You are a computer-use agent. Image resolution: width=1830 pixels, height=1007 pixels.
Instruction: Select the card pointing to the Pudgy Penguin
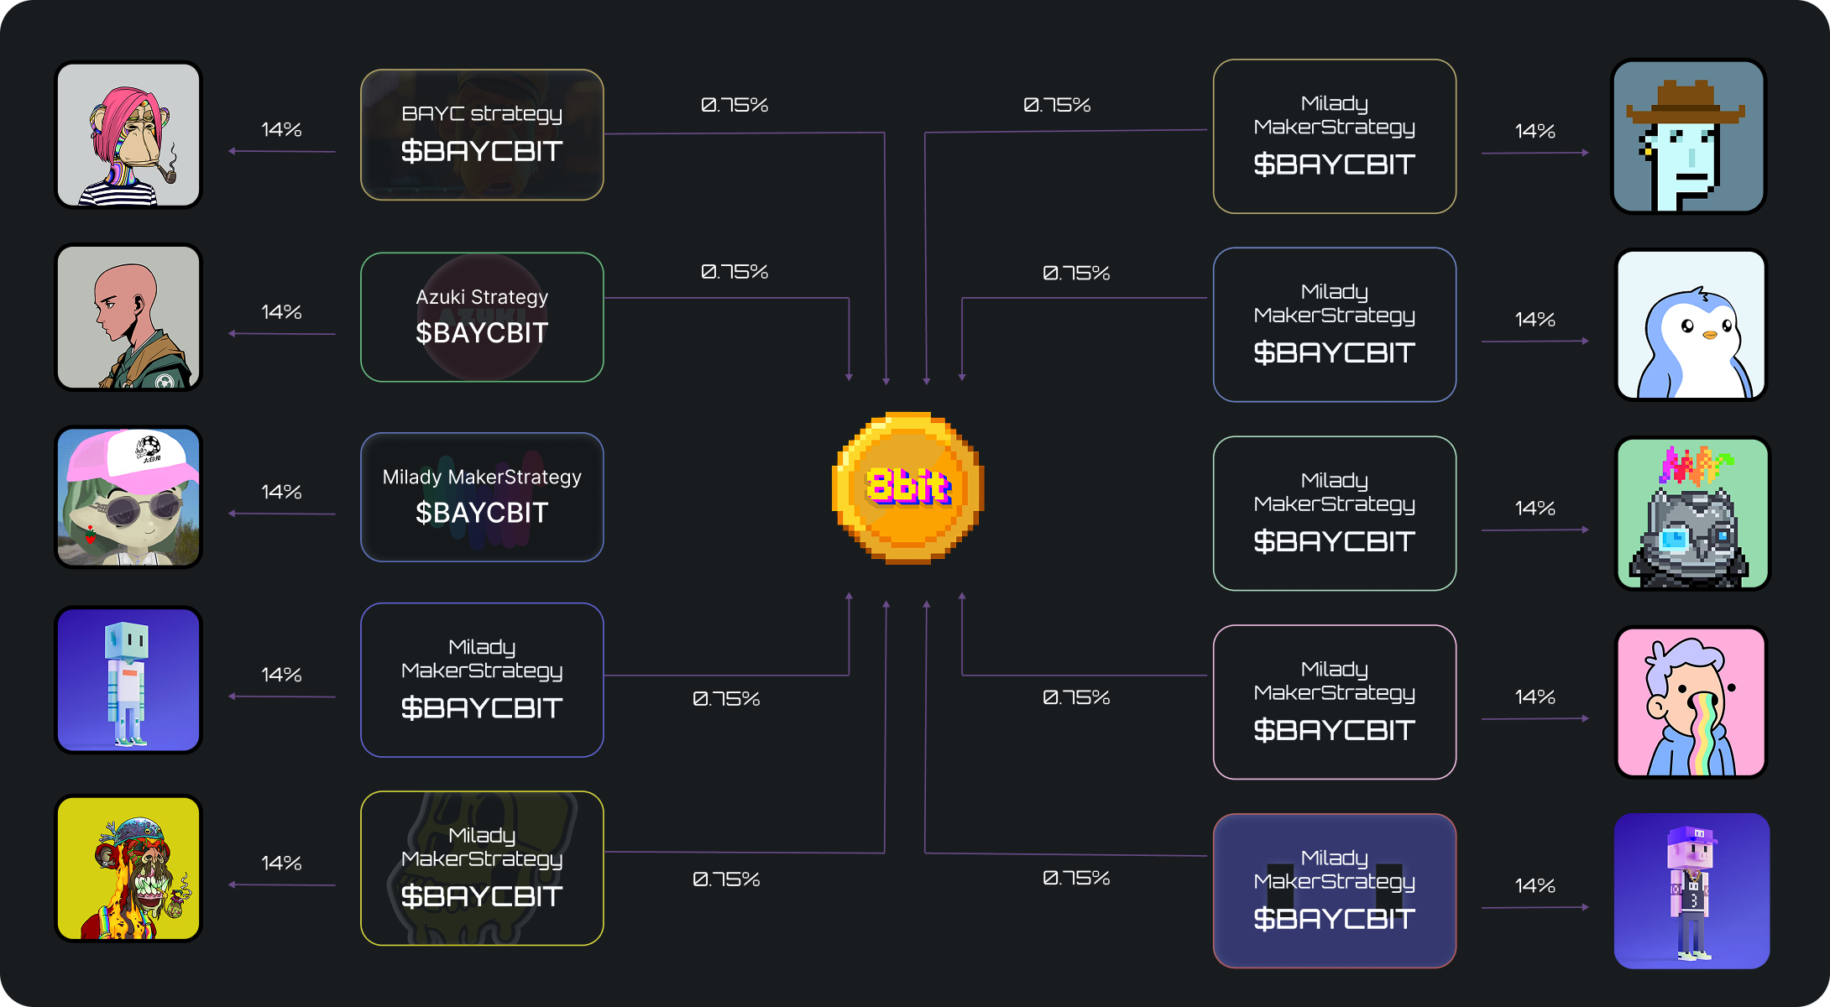click(1334, 325)
